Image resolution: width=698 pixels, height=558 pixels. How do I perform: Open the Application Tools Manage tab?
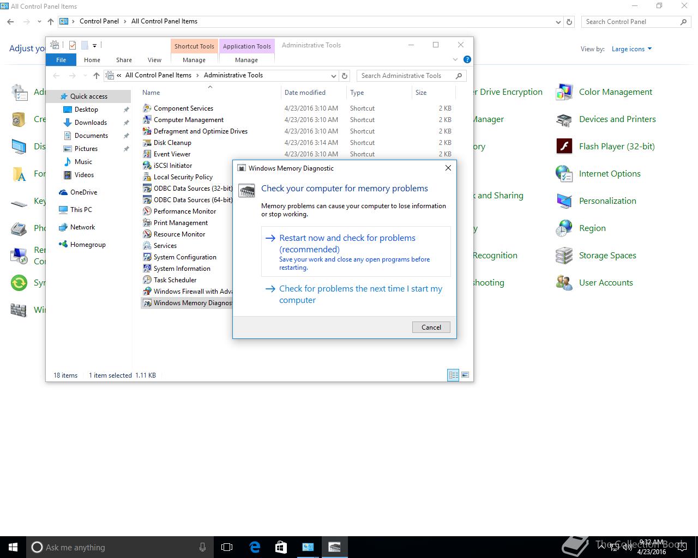246,60
